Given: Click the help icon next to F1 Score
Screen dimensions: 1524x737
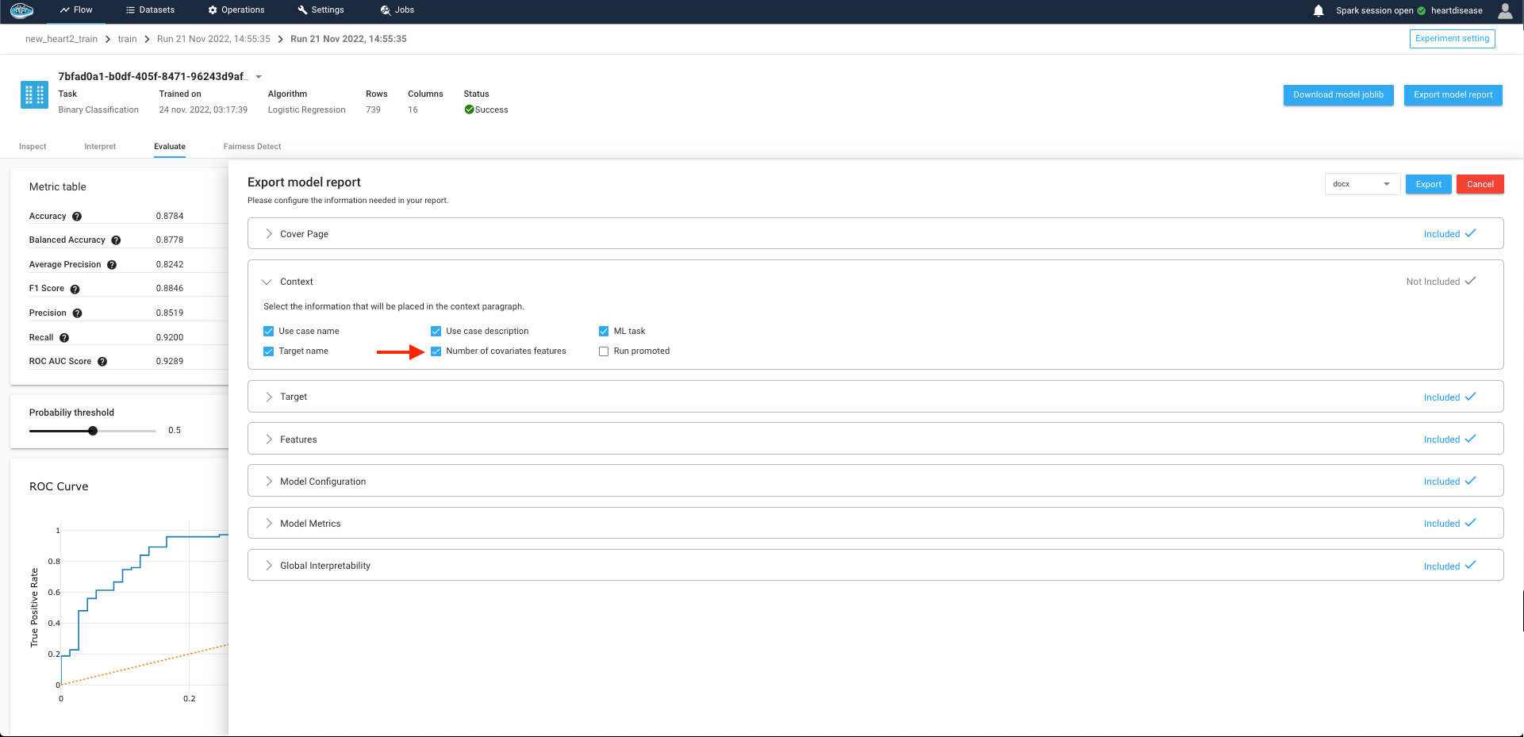Looking at the screenshot, I should (x=75, y=290).
